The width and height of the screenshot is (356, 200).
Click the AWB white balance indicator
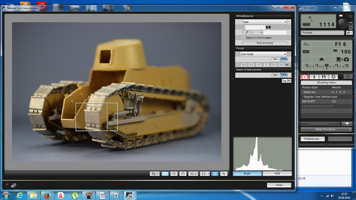306,52
